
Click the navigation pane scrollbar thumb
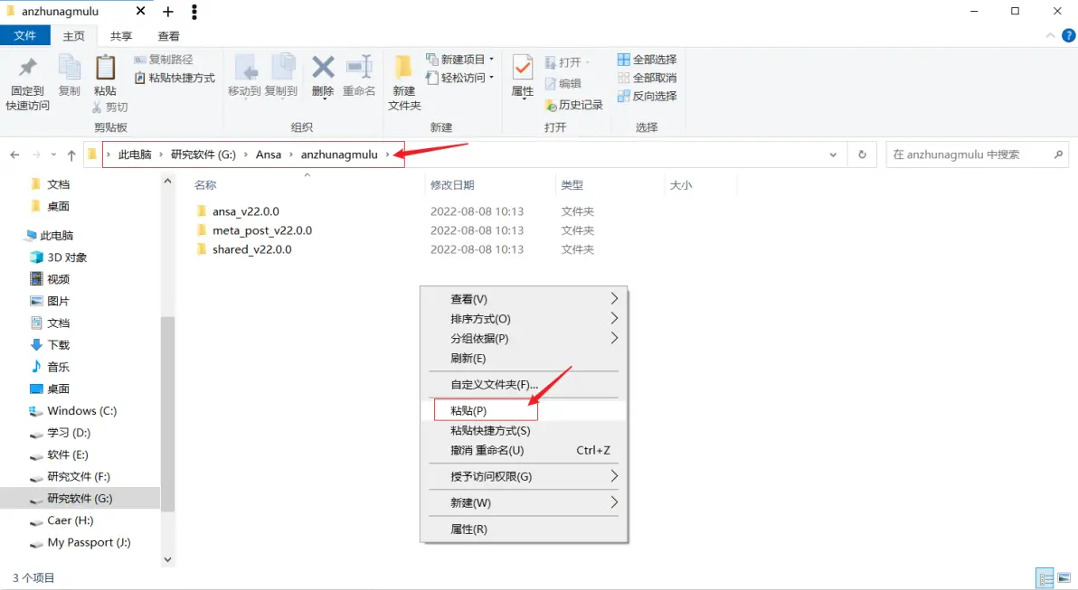tap(167, 415)
